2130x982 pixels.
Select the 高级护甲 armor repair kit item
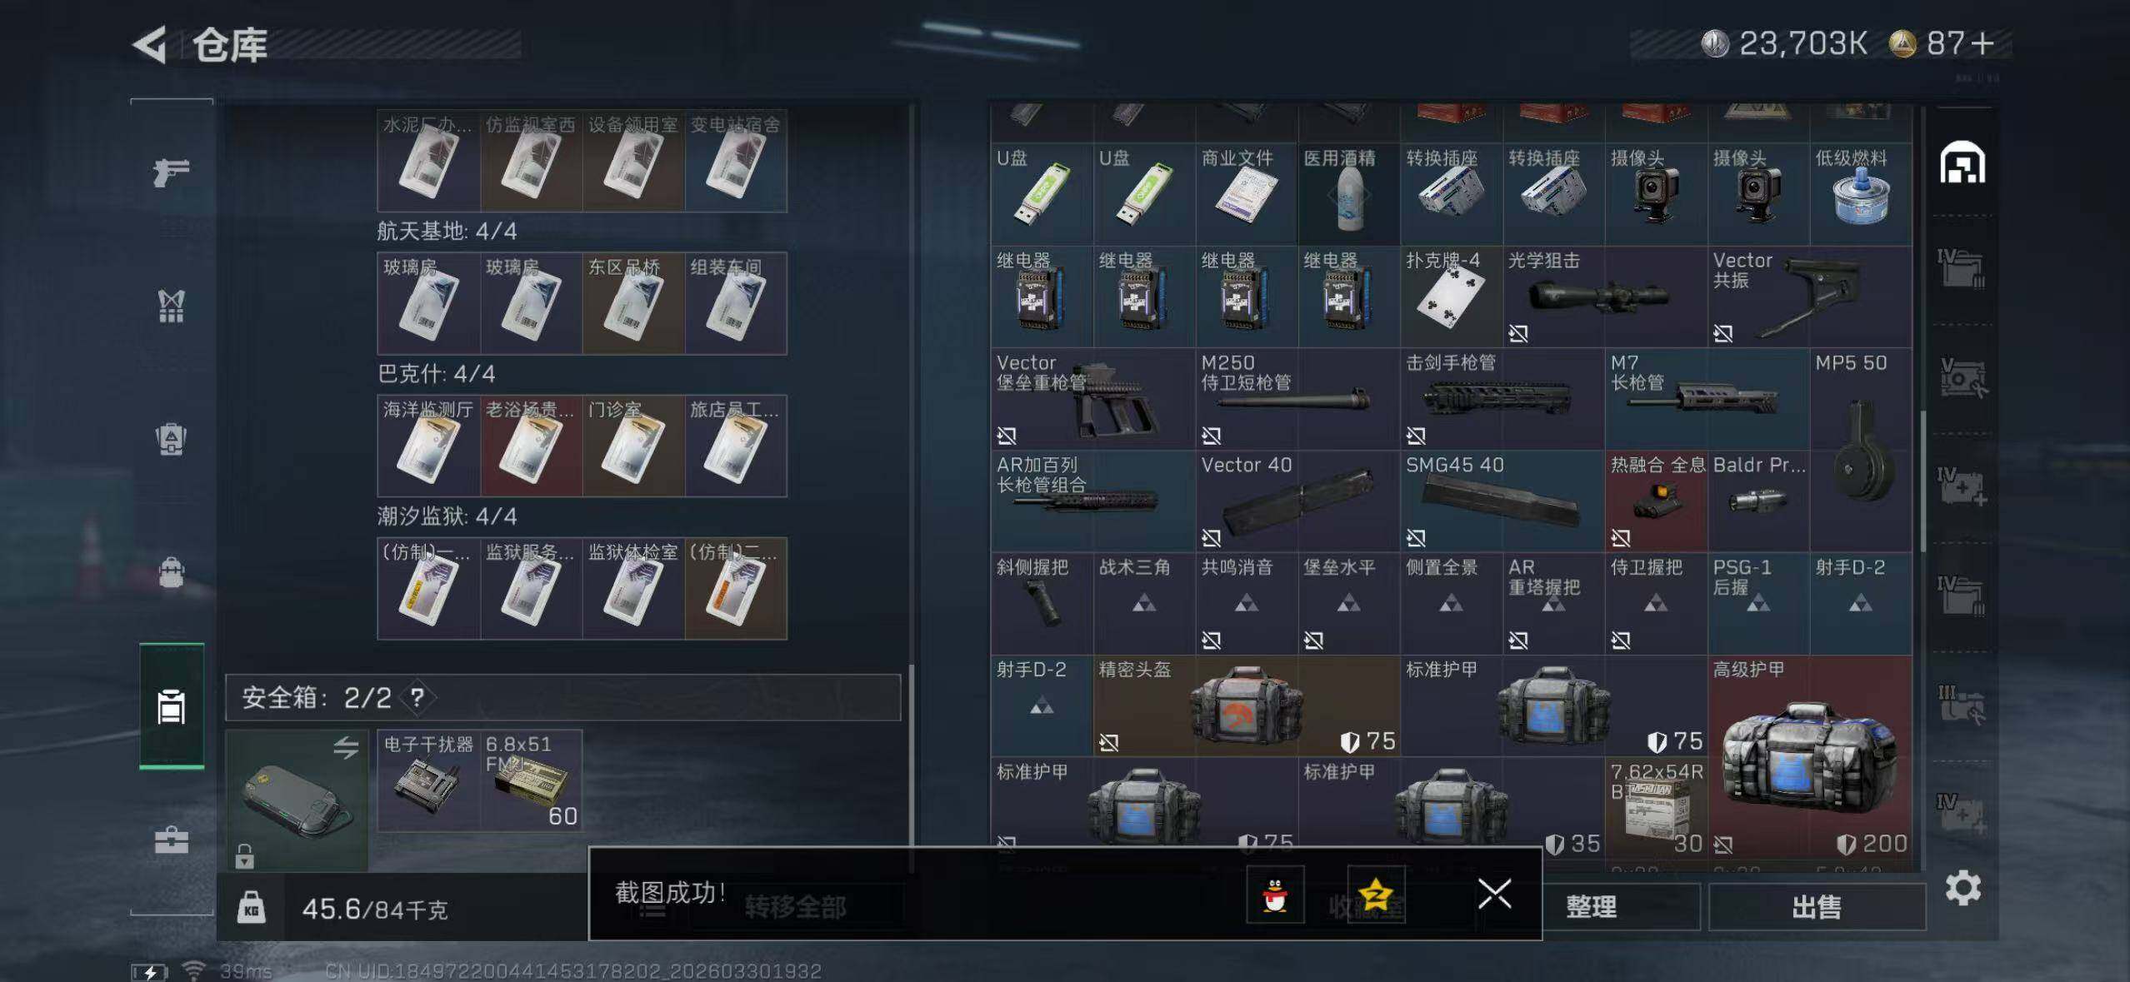(1810, 758)
